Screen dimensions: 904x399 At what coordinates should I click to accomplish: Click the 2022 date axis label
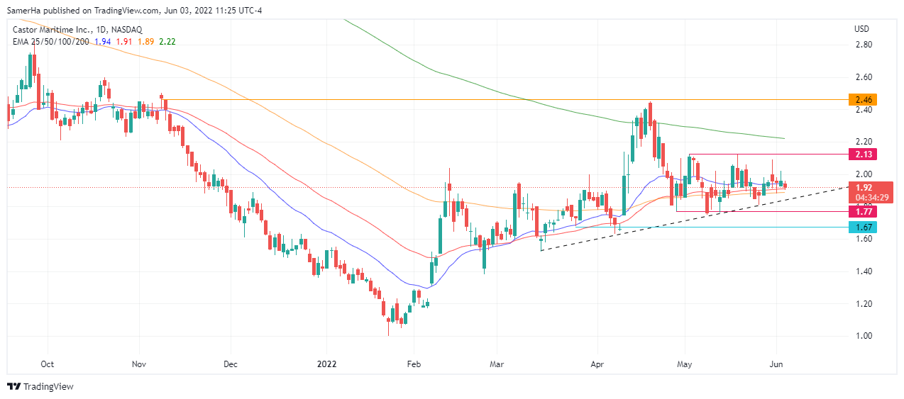[x=326, y=364]
